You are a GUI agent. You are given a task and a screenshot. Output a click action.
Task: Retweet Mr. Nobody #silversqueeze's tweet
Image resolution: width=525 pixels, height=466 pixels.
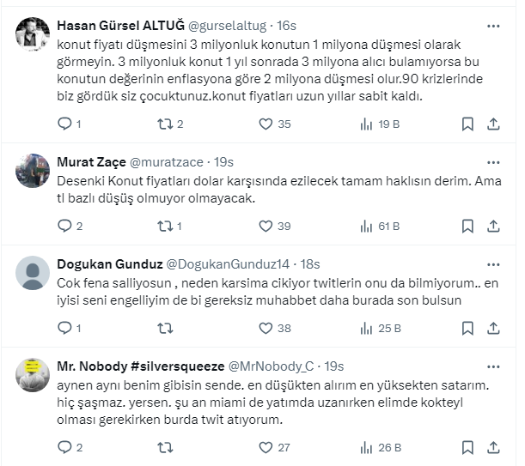(x=165, y=447)
